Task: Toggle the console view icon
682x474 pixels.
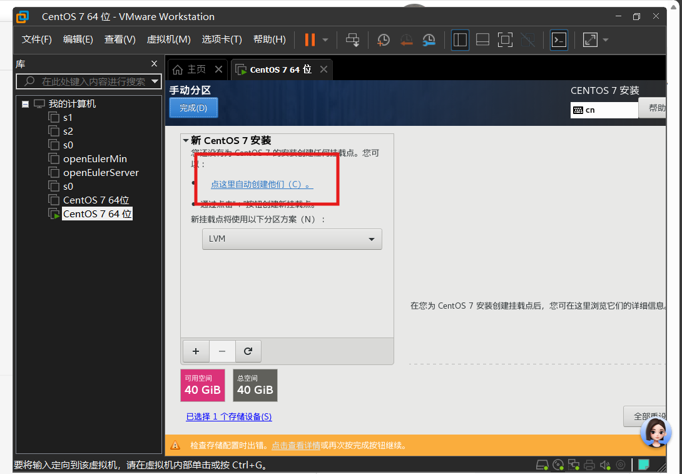Action: tap(559, 40)
